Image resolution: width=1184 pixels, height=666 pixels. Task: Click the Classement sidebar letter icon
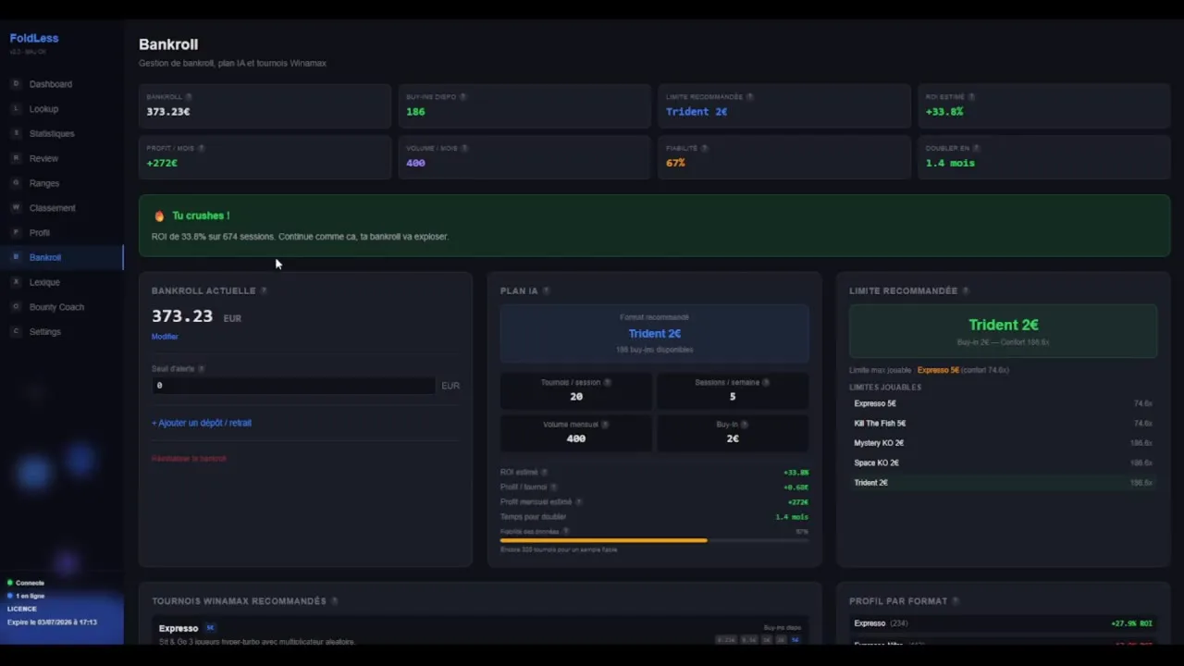pyautogui.click(x=16, y=208)
